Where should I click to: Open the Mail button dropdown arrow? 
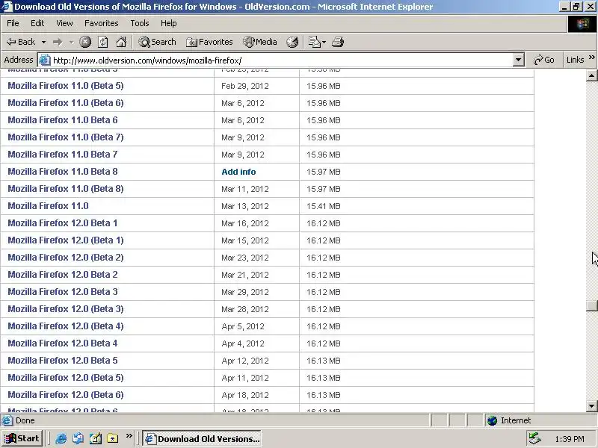pos(324,42)
